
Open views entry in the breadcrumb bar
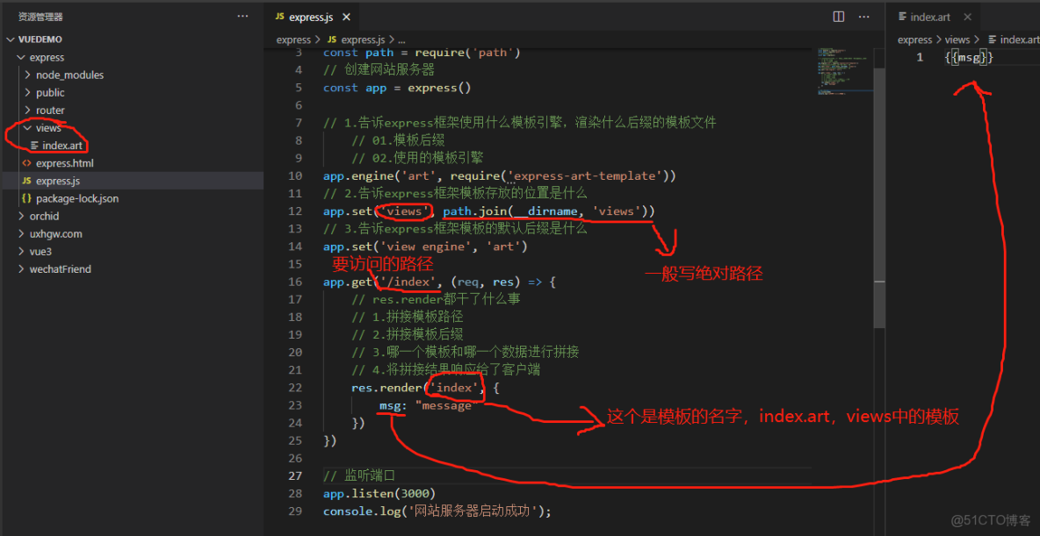coord(957,39)
